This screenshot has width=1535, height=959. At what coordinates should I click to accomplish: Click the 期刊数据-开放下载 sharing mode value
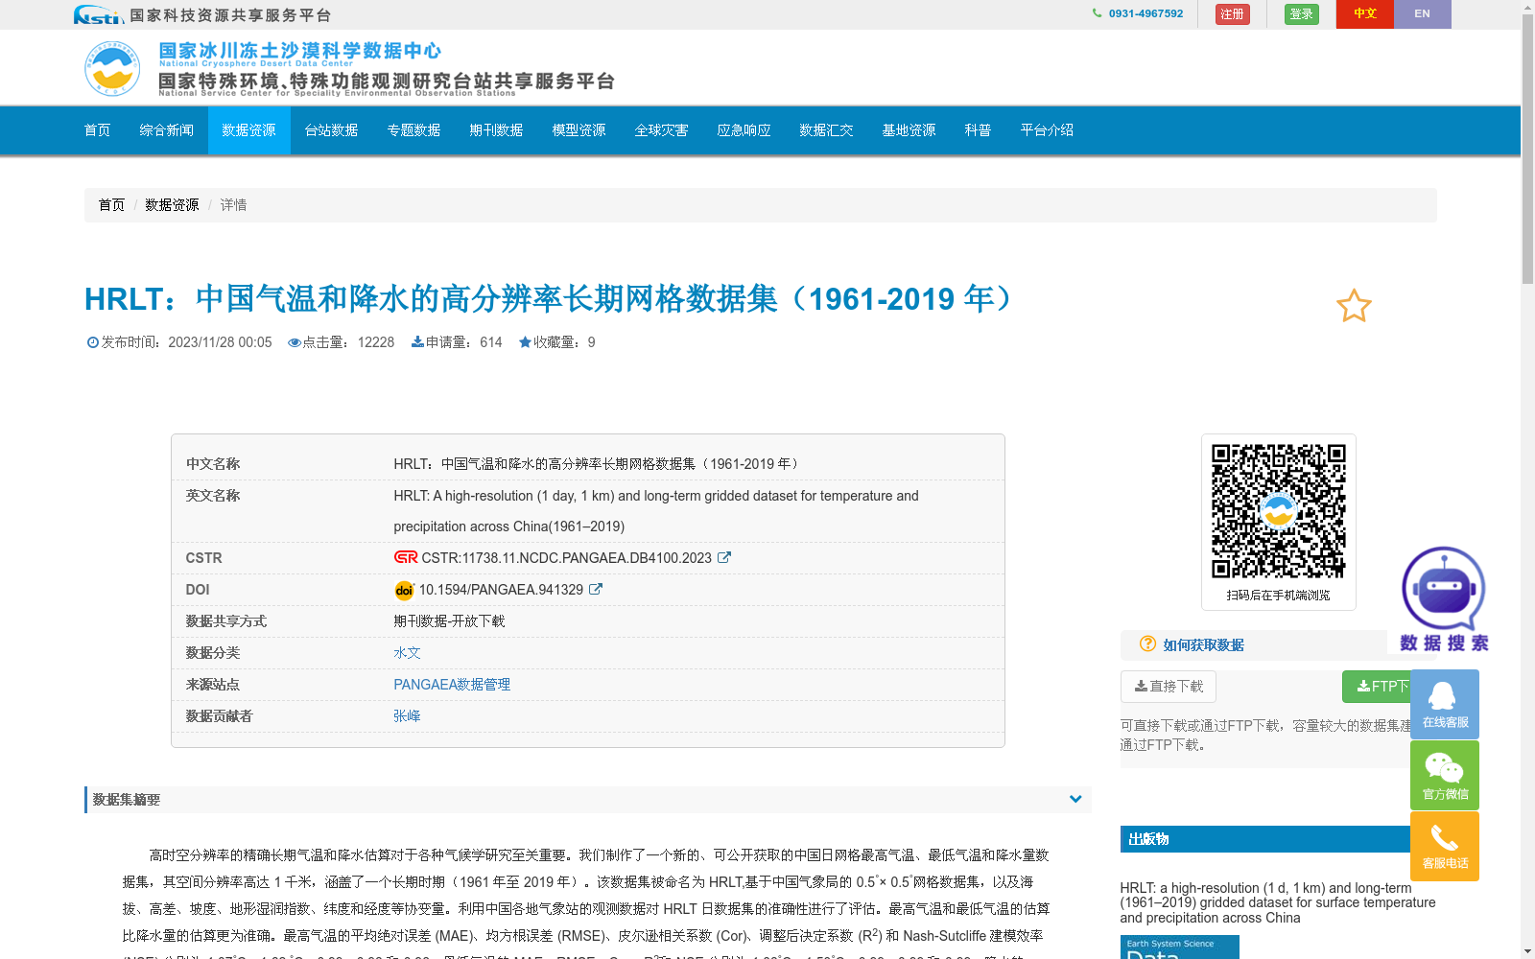[449, 621]
